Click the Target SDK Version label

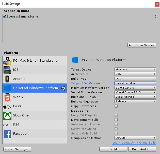click(85, 83)
